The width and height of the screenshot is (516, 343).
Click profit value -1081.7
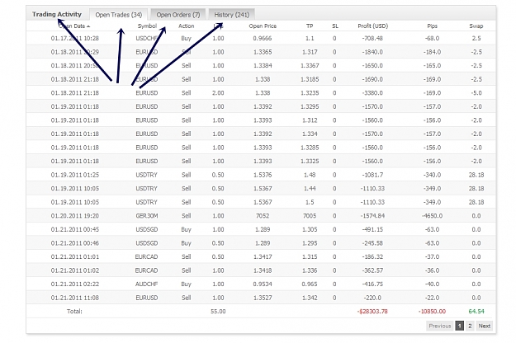coord(372,175)
